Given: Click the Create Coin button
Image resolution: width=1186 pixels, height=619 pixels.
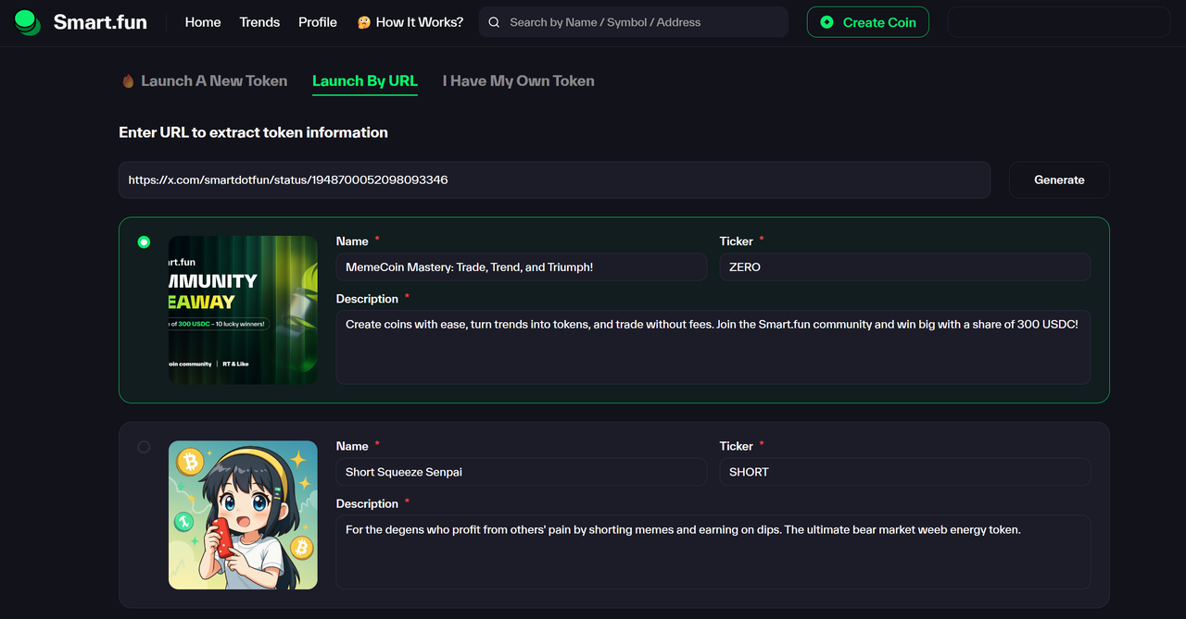Looking at the screenshot, I should tap(868, 22).
